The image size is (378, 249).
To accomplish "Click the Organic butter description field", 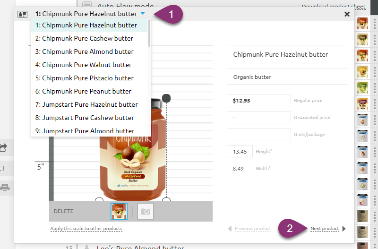I will pyautogui.click(x=287, y=77).
